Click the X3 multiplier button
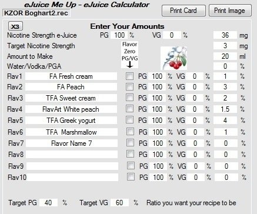 pos(15,26)
